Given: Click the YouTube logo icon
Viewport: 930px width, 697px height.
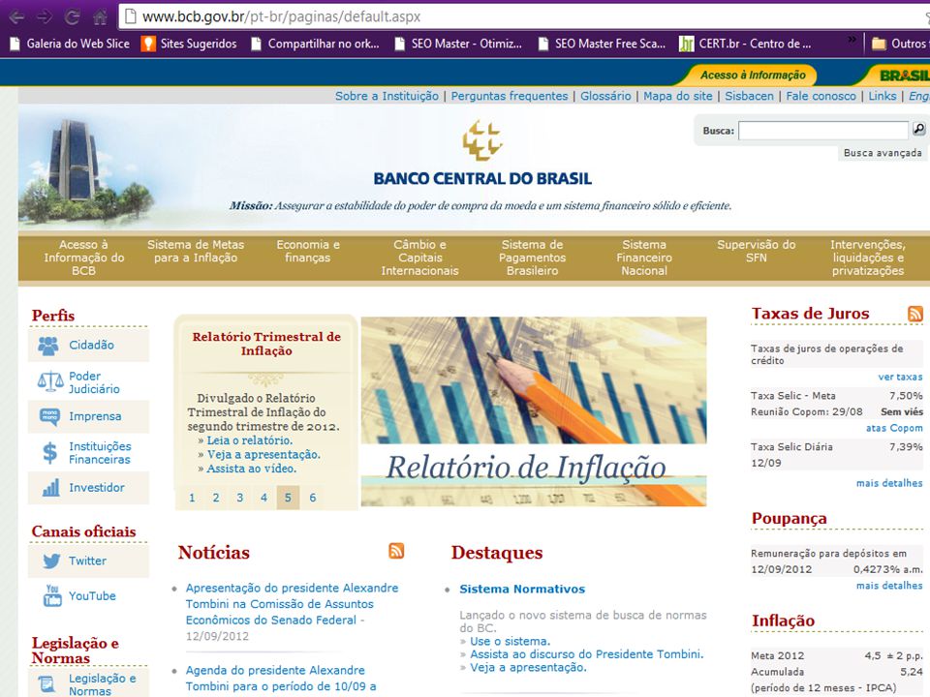Looking at the screenshot, I should 52,595.
